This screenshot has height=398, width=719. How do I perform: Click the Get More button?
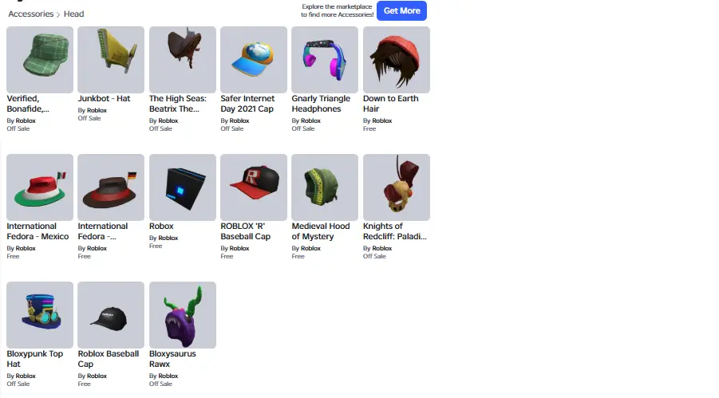(x=401, y=10)
